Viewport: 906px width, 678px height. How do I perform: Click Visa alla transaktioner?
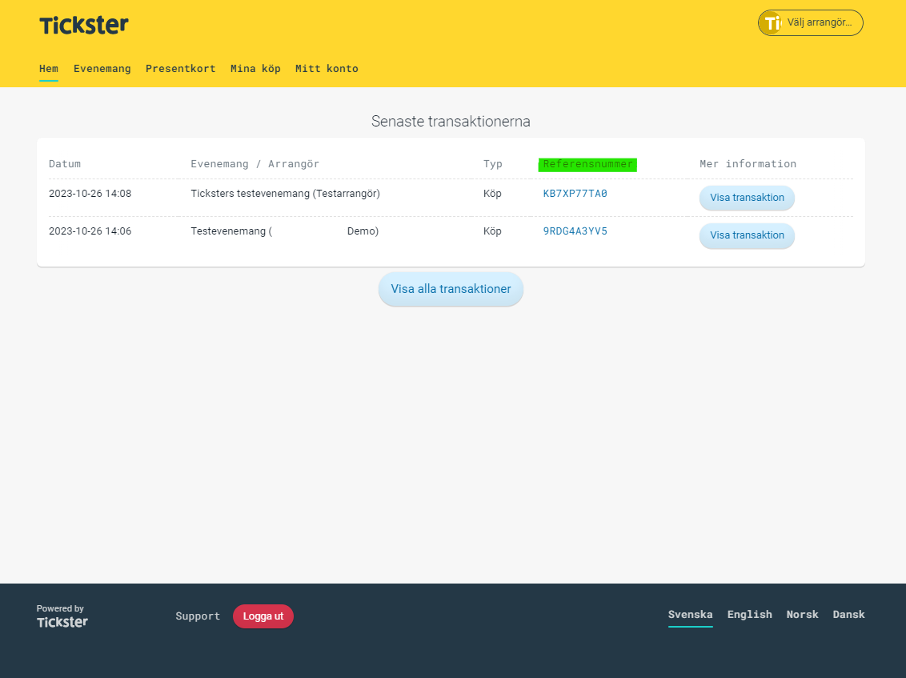[x=451, y=289]
